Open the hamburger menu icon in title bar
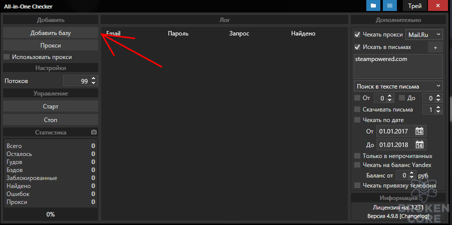 click(390, 6)
